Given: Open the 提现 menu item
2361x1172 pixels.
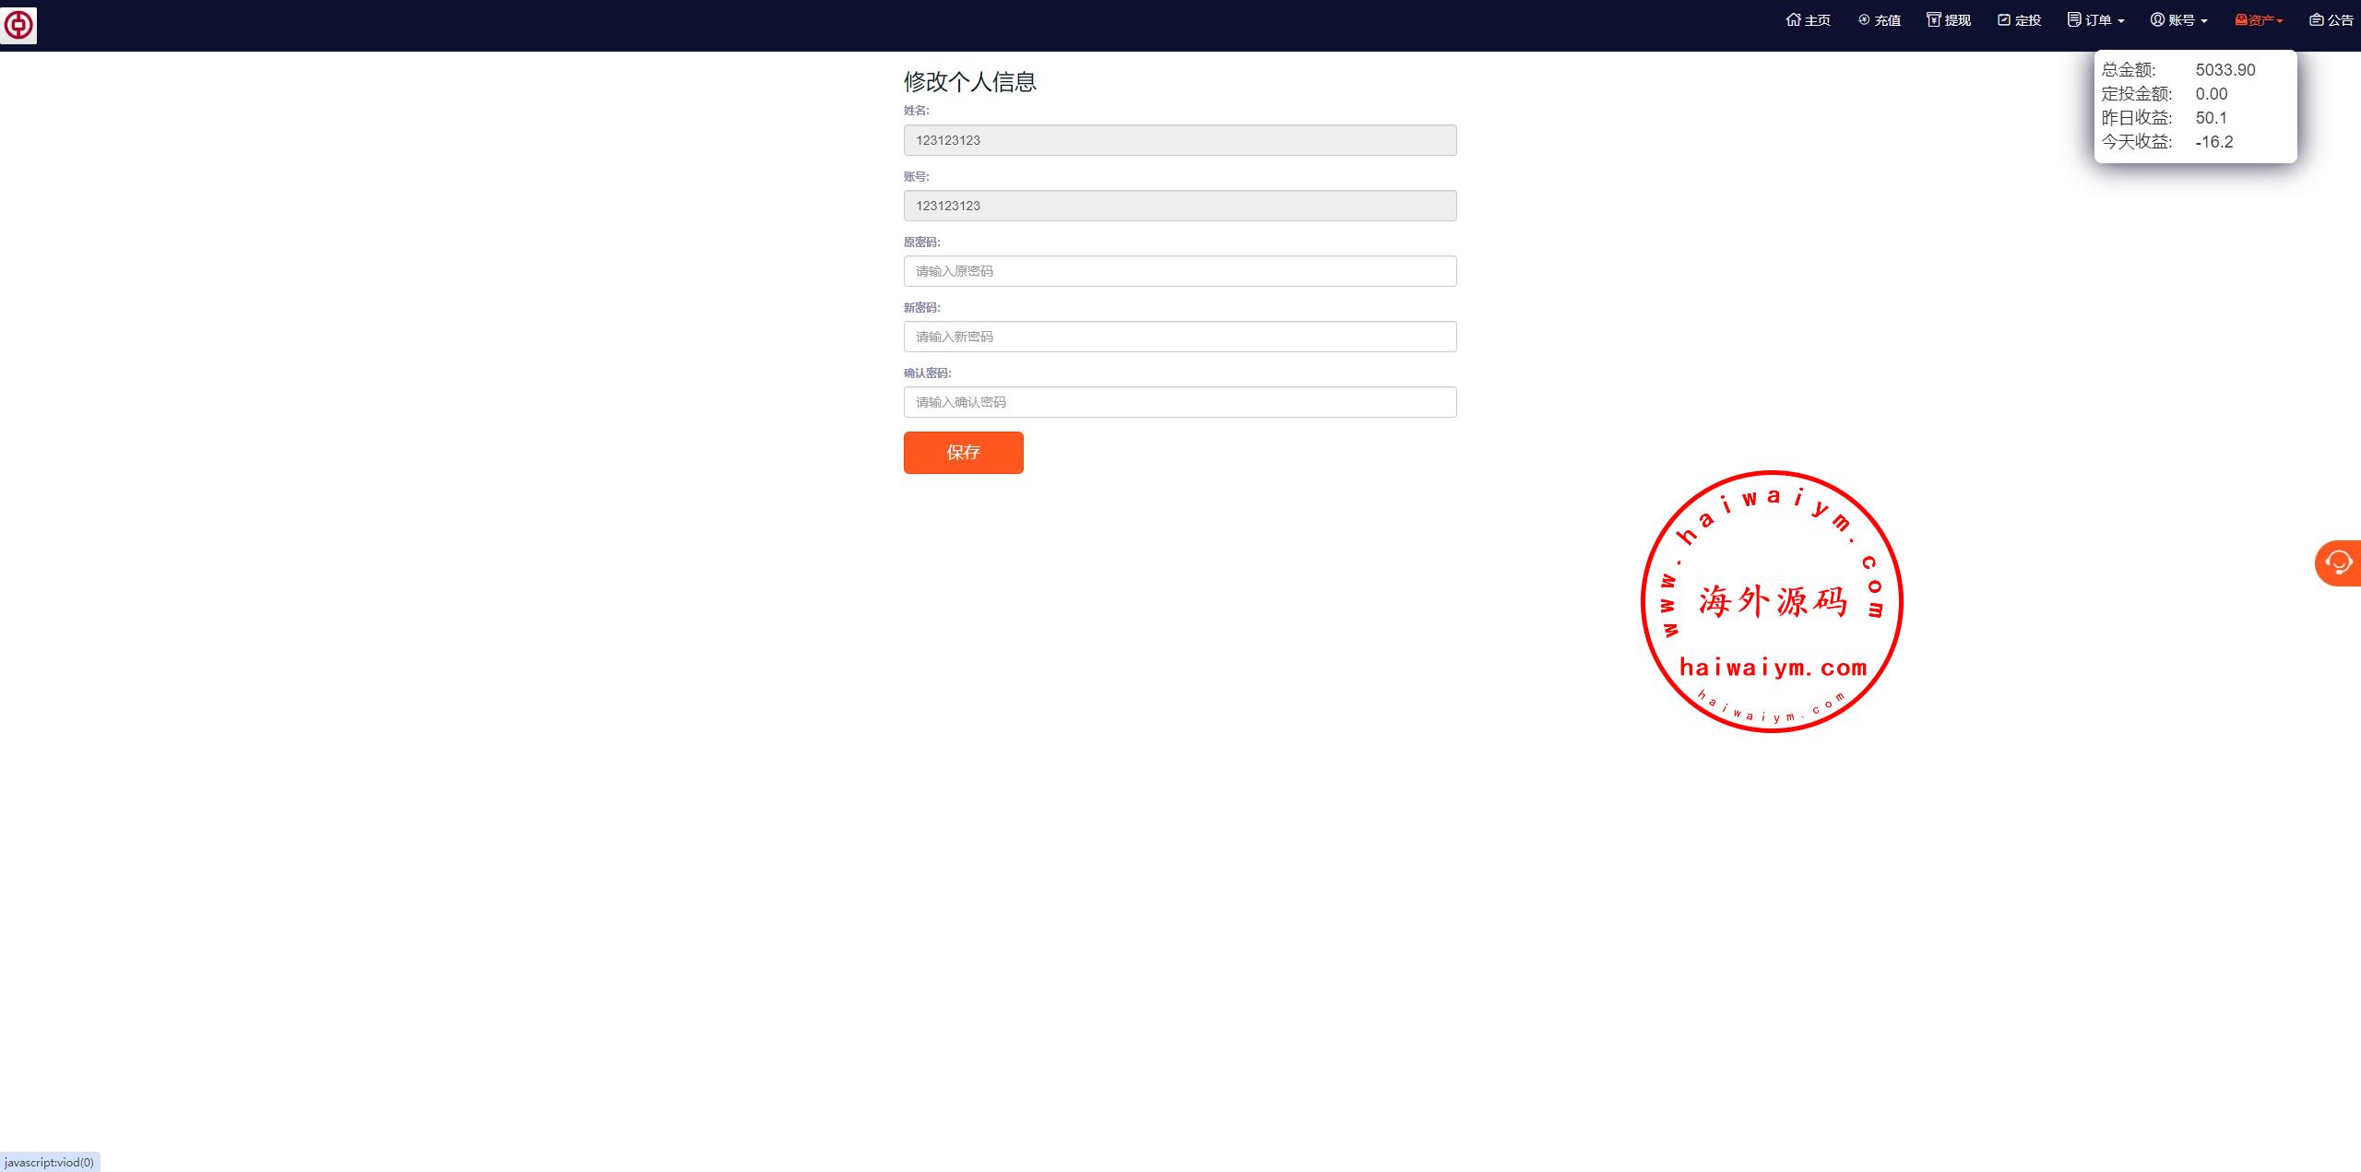Looking at the screenshot, I should click(x=1958, y=20).
